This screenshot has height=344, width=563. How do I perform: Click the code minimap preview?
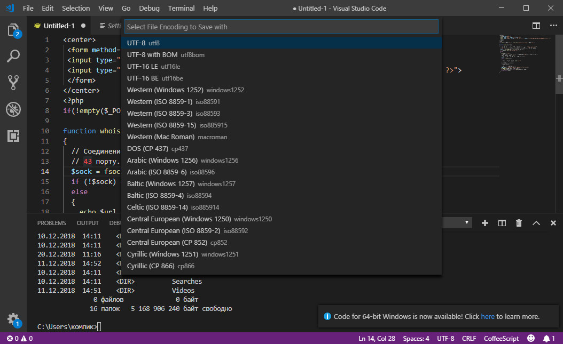click(526, 54)
